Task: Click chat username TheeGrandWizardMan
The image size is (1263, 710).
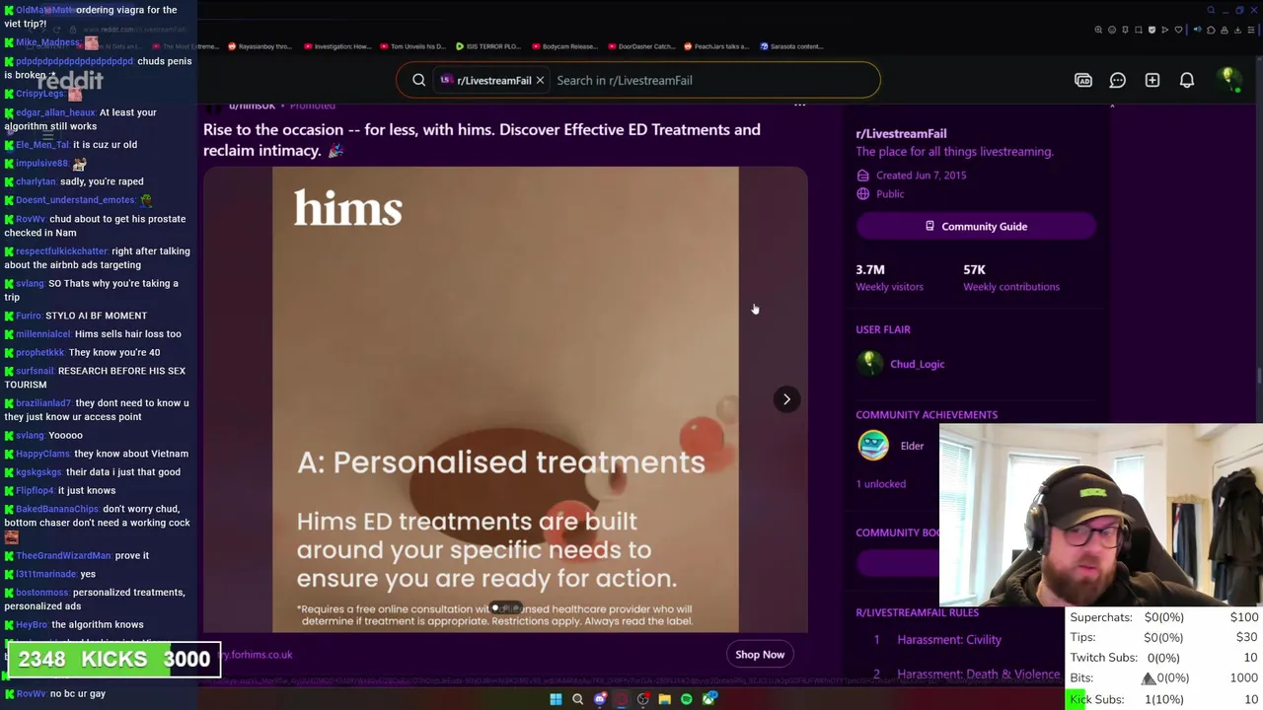Action: click(x=63, y=555)
